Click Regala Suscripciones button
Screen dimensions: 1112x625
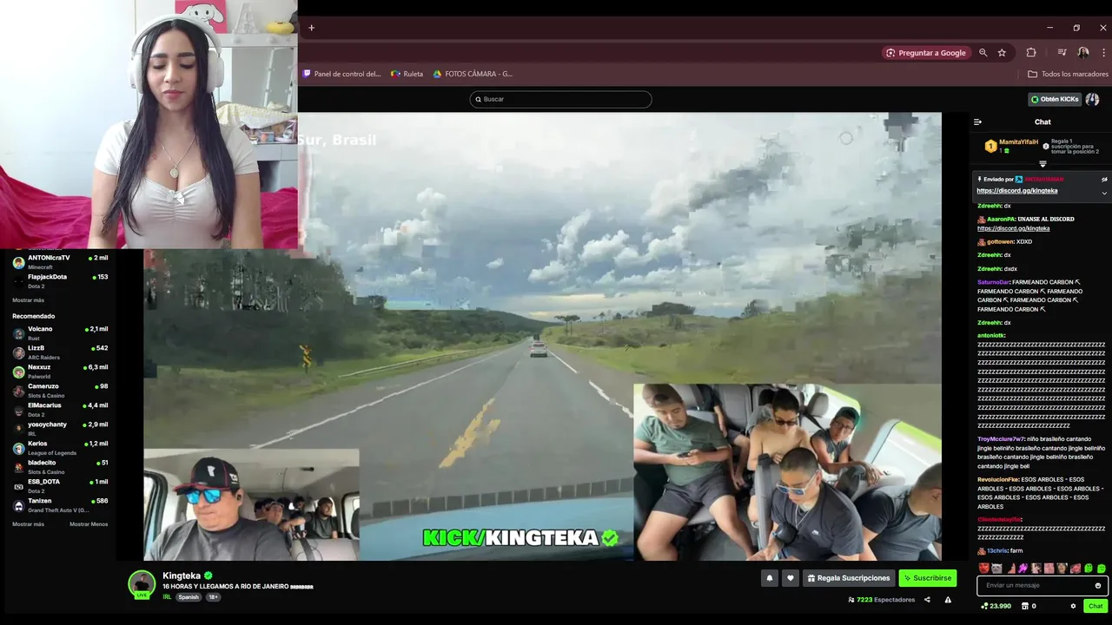849,578
